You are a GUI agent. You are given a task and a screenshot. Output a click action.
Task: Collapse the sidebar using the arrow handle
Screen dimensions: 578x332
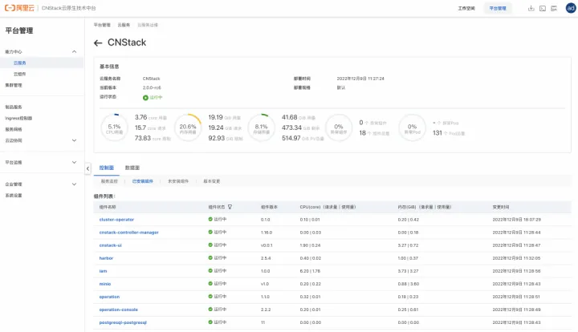(x=88, y=168)
